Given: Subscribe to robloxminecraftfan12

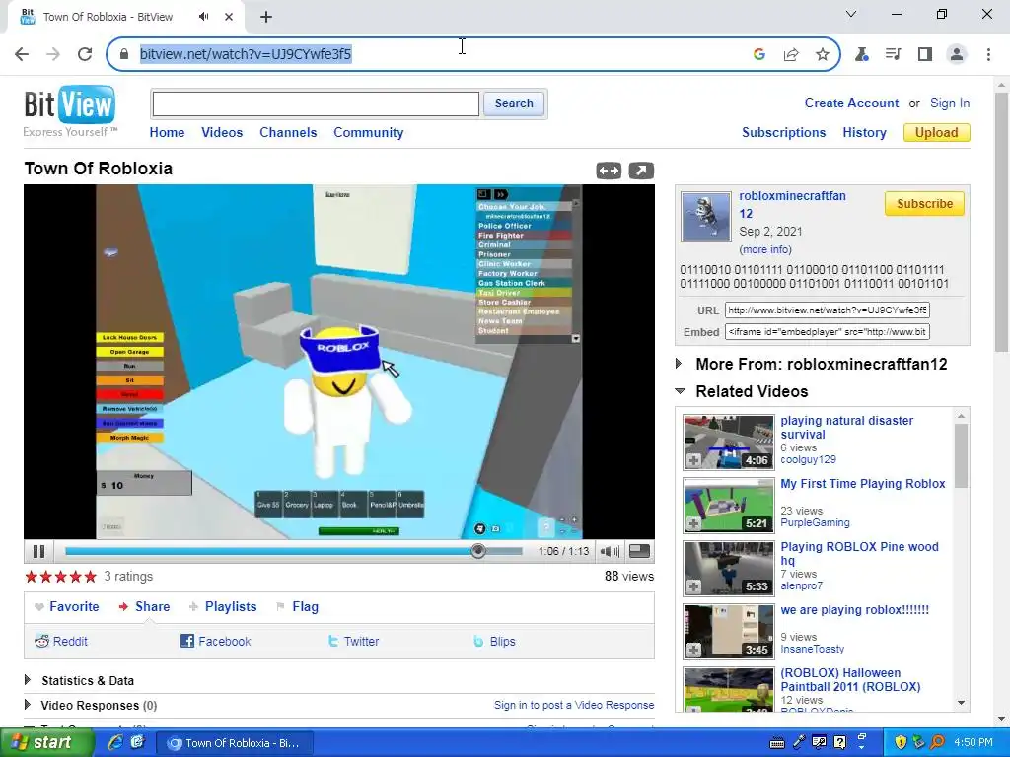Looking at the screenshot, I should 924,203.
